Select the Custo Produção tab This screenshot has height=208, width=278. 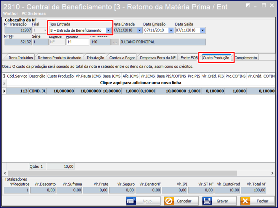point(216,58)
